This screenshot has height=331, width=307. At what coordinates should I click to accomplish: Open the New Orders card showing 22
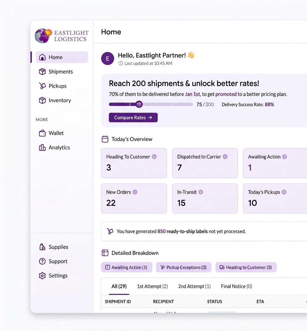pyautogui.click(x=134, y=199)
